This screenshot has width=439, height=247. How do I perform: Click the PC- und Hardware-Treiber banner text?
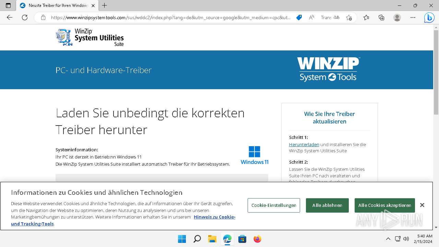[104, 70]
